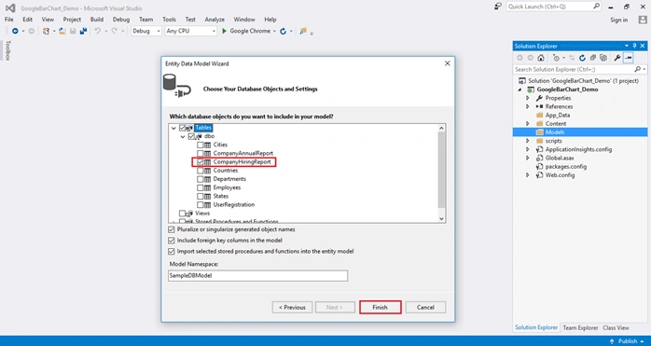
Task: Click the account avatar icon near Sign in
Action: [643, 20]
